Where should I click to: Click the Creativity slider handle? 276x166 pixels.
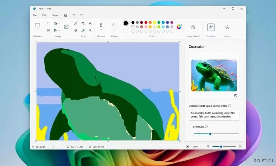click(210, 134)
